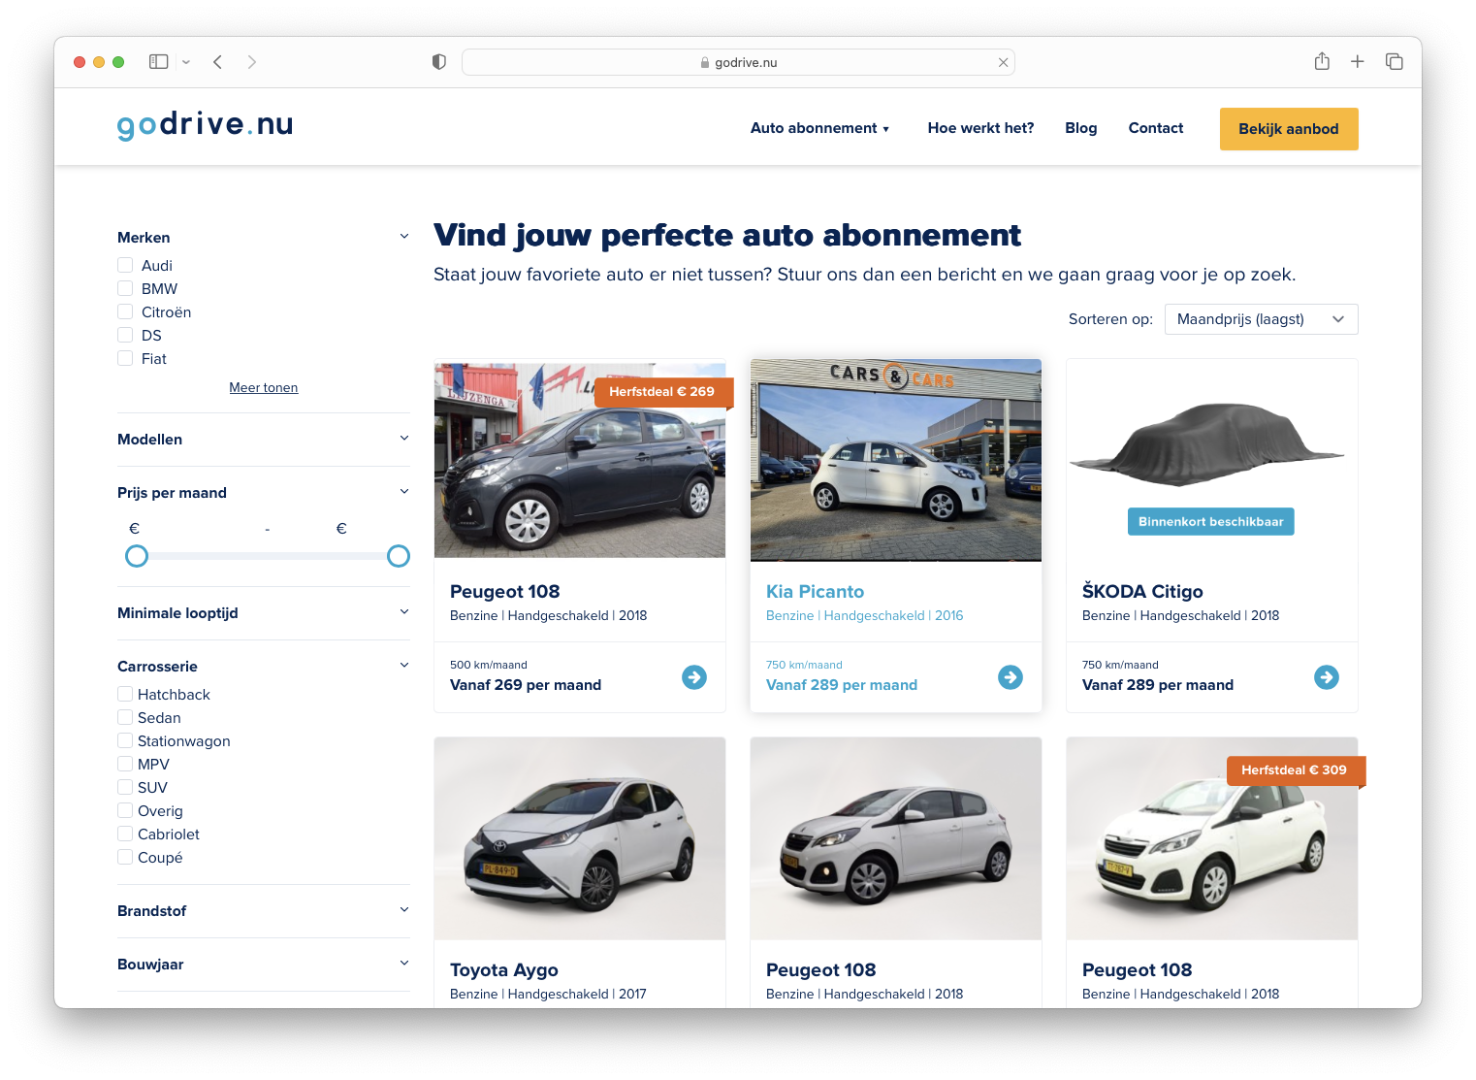Show tab overview icon
Screen dimensions: 1476x1080
point(1395,62)
